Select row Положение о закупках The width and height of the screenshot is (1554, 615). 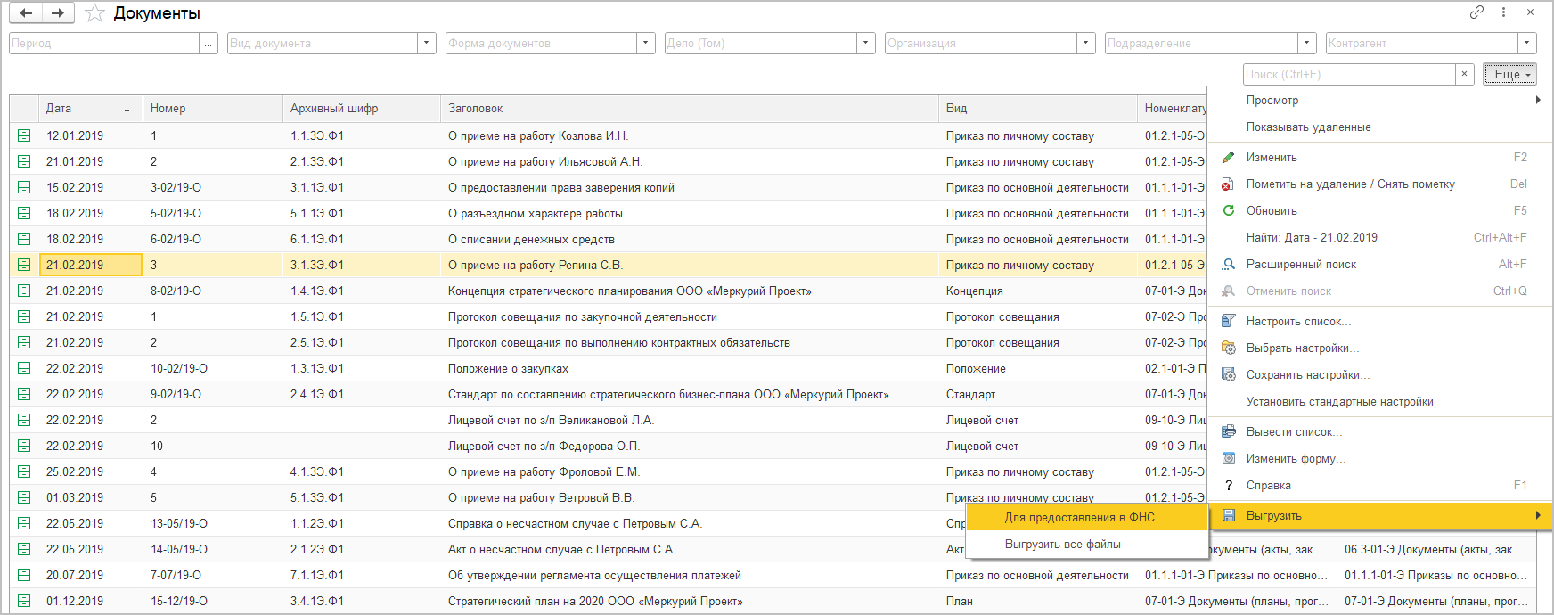tap(508, 368)
